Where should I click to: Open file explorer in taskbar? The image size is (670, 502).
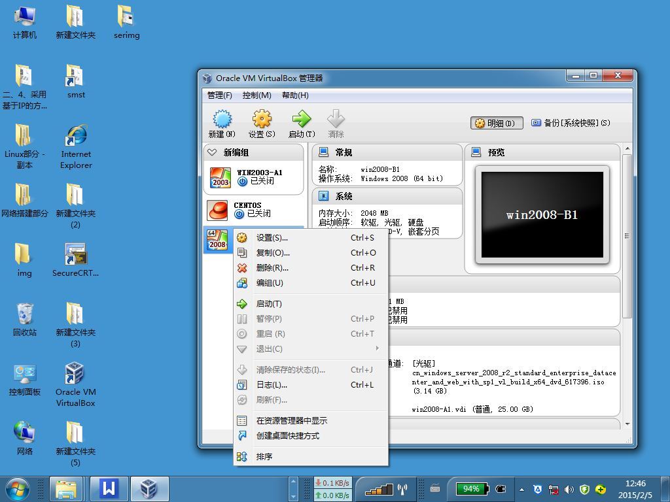pyautogui.click(x=66, y=489)
